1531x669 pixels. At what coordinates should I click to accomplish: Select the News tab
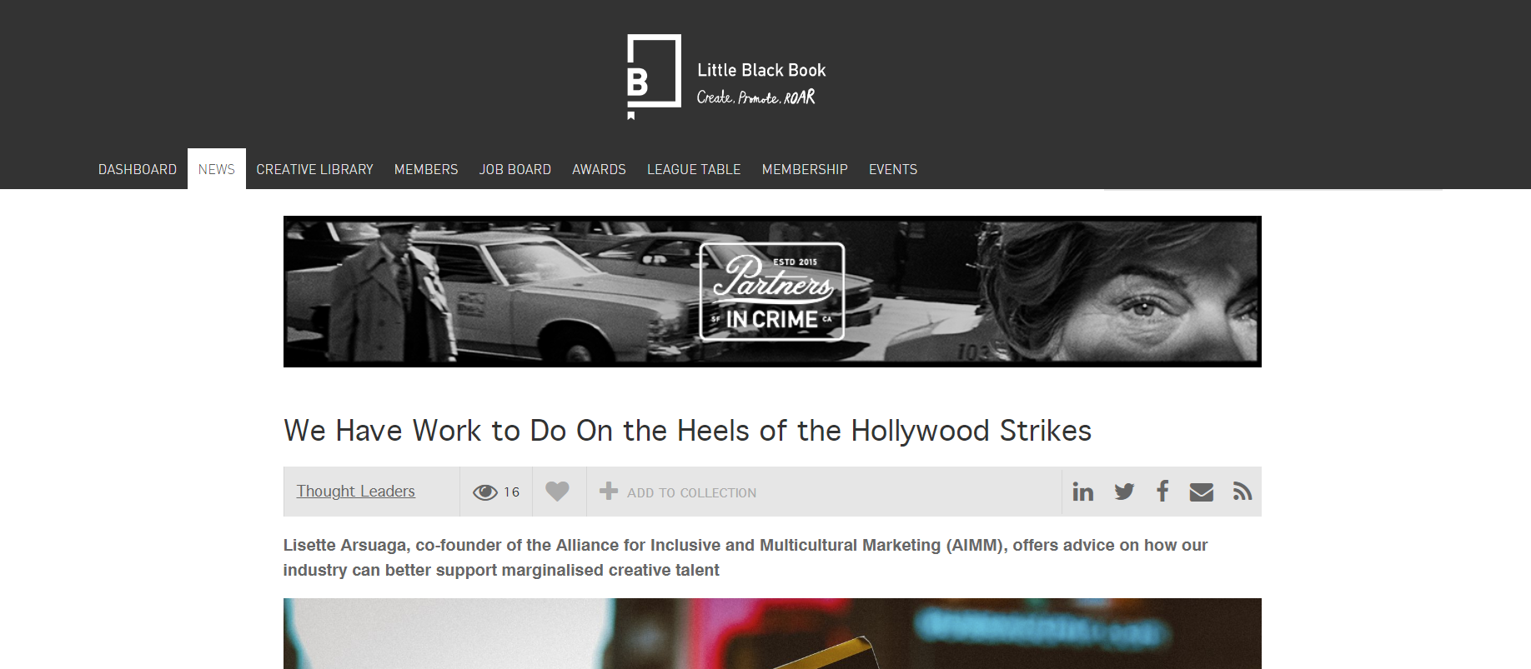pyautogui.click(x=217, y=169)
